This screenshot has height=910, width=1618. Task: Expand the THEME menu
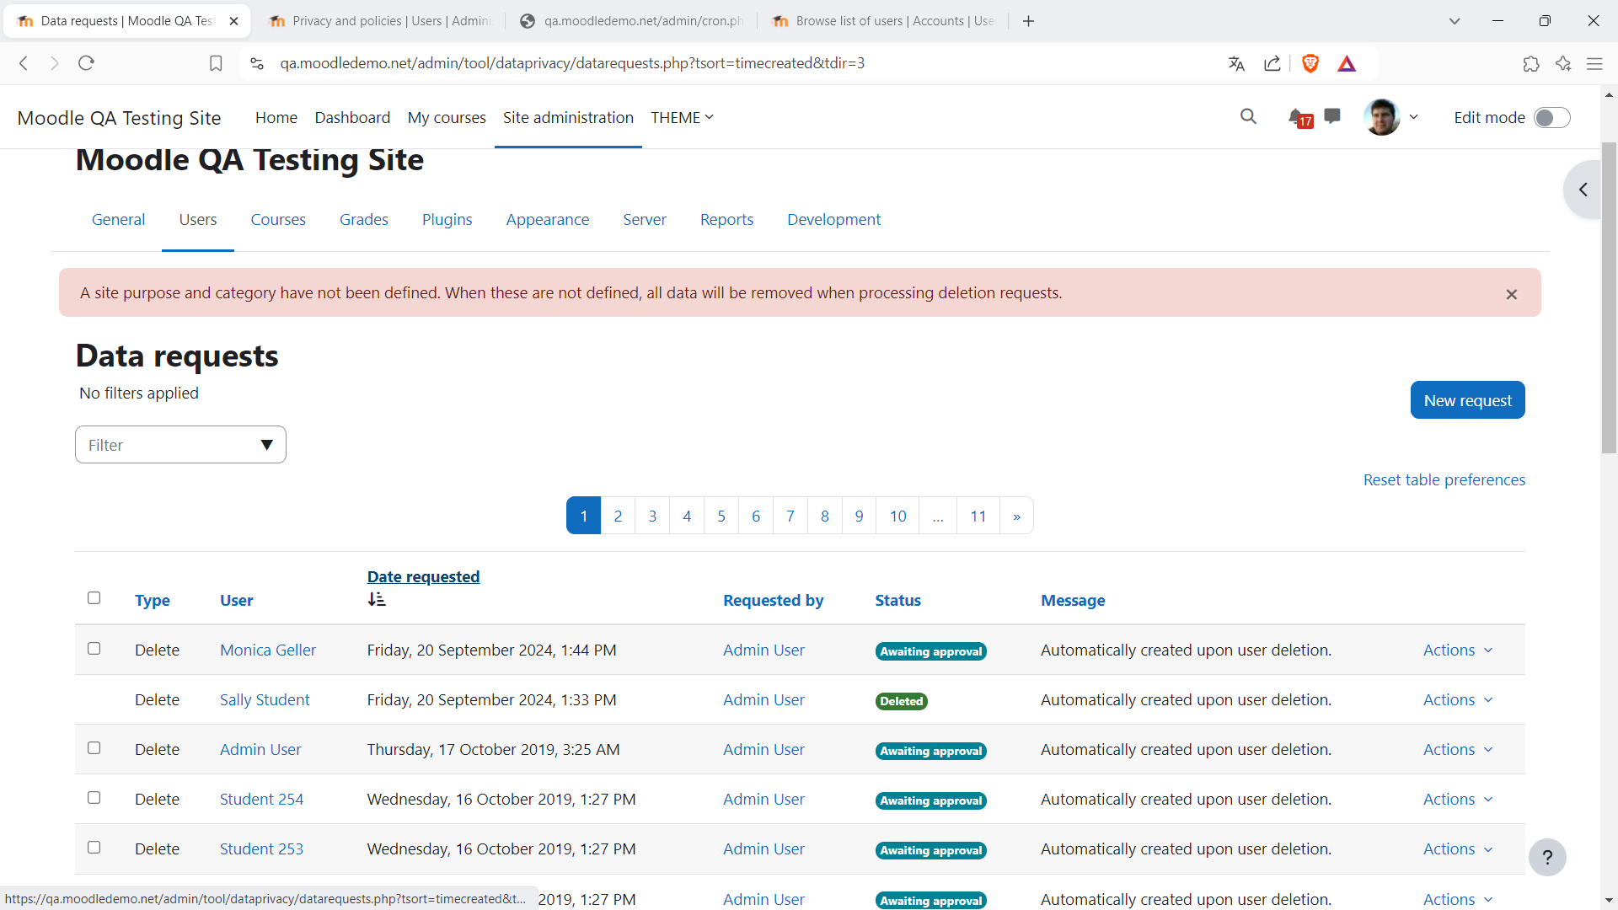pyautogui.click(x=682, y=117)
